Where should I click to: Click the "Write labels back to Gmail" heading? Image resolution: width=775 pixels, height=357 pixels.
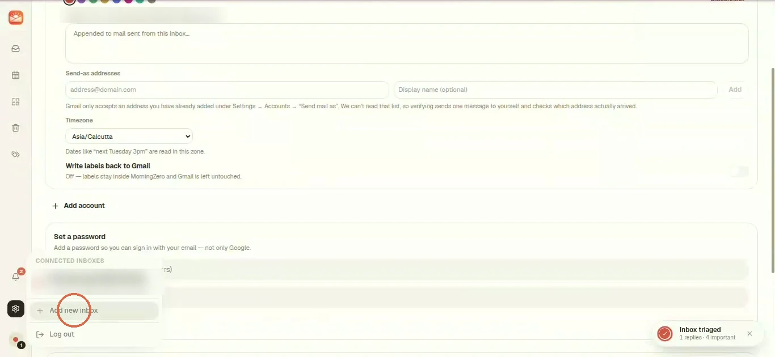point(108,166)
